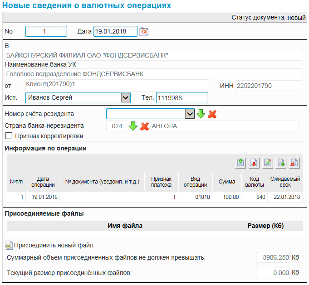Image resolution: width=309 pixels, height=285 pixels.
Task: Click green arrow next to country code 024
Action: click(x=133, y=126)
